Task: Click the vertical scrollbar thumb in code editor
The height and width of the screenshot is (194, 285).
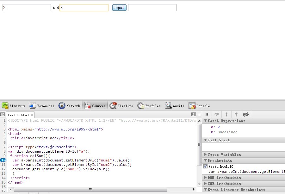Action: [199, 145]
